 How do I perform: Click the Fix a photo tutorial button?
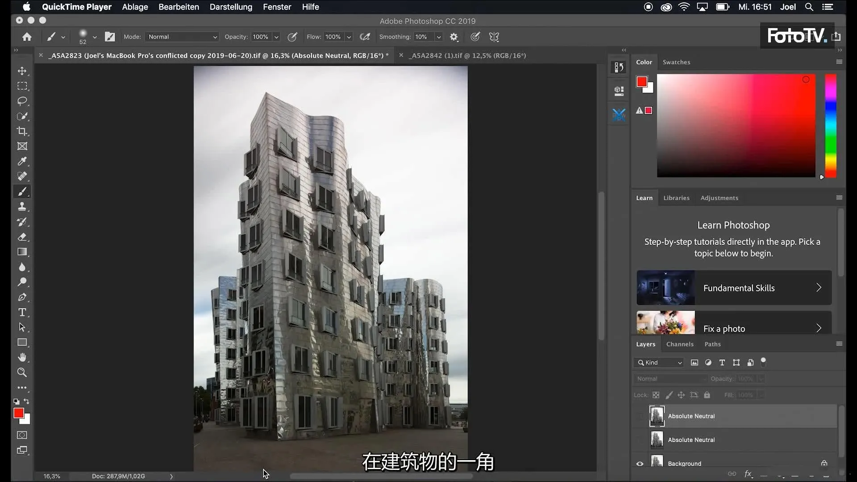click(x=734, y=328)
